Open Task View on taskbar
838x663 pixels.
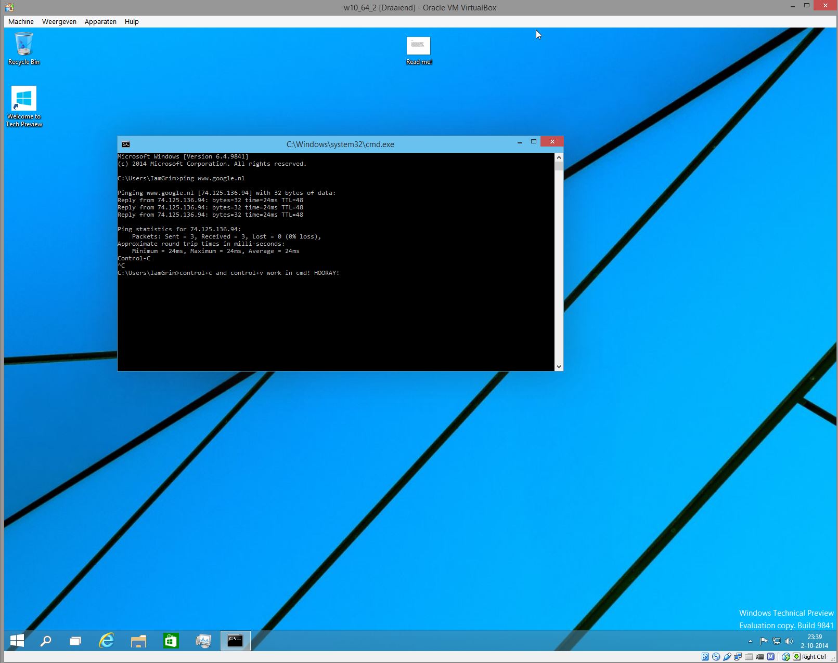tap(75, 641)
